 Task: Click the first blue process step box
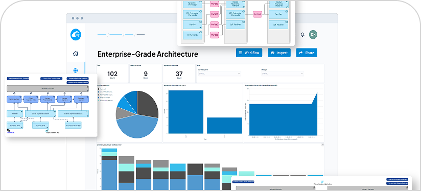[14, 99]
